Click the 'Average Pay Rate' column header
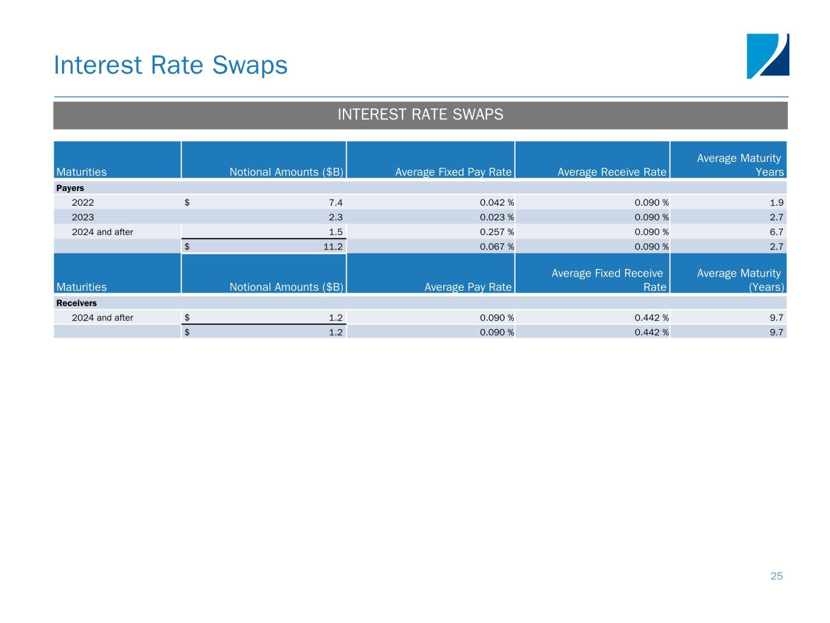Image resolution: width=830 pixels, height=623 pixels. (x=468, y=287)
